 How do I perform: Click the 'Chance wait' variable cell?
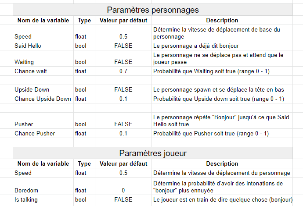click(43, 71)
